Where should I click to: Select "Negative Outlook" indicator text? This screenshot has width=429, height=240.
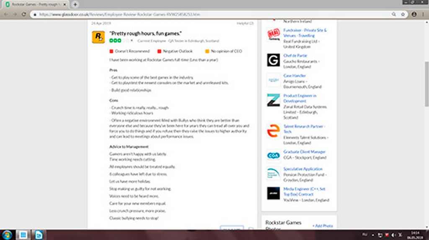(178, 51)
